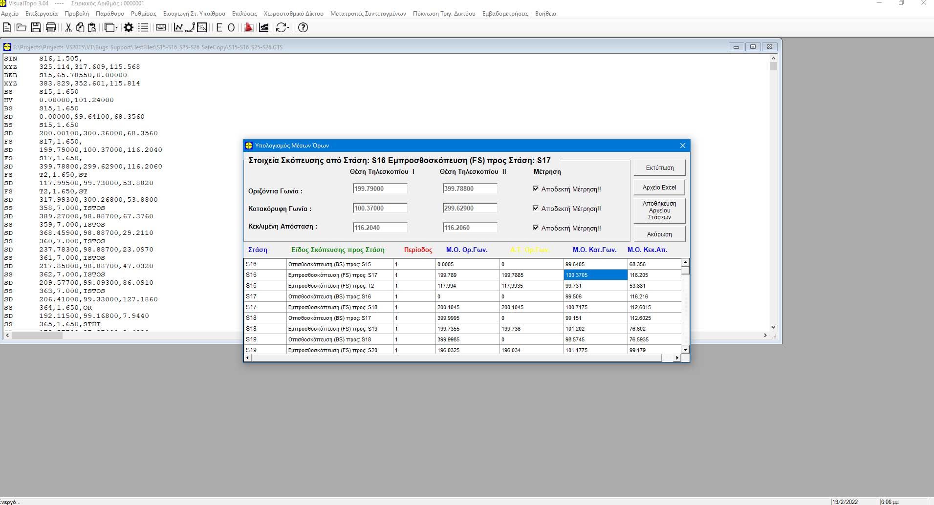Click the printer icon in toolbar
Image resolution: width=934 pixels, height=505 pixels.
(50, 28)
